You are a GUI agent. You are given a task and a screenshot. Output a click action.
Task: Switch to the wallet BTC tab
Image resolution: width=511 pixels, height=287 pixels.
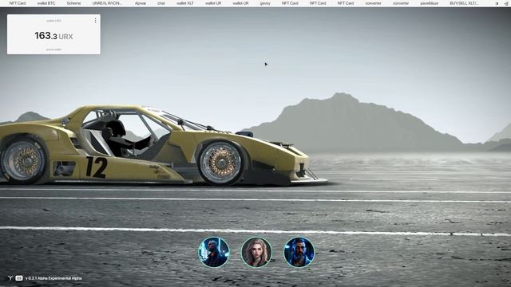tap(46, 3)
